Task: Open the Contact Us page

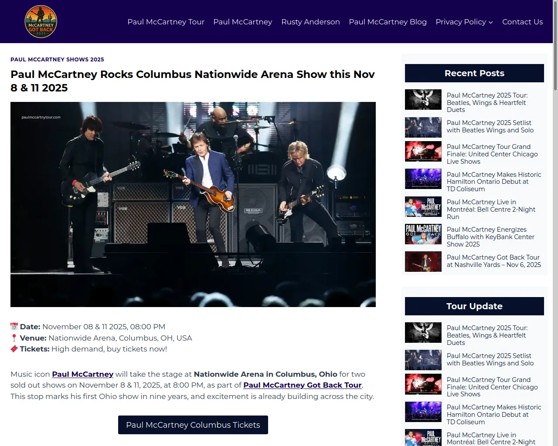Action: pos(522,22)
